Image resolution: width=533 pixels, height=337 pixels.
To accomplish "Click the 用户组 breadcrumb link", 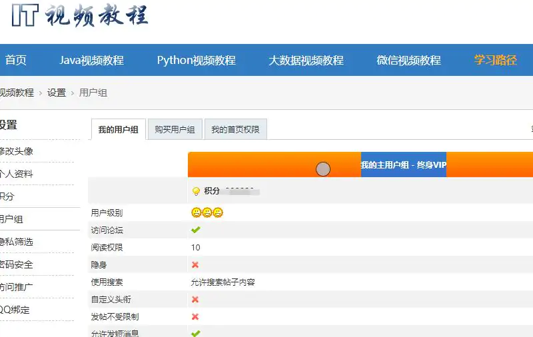I will pyautogui.click(x=93, y=93).
